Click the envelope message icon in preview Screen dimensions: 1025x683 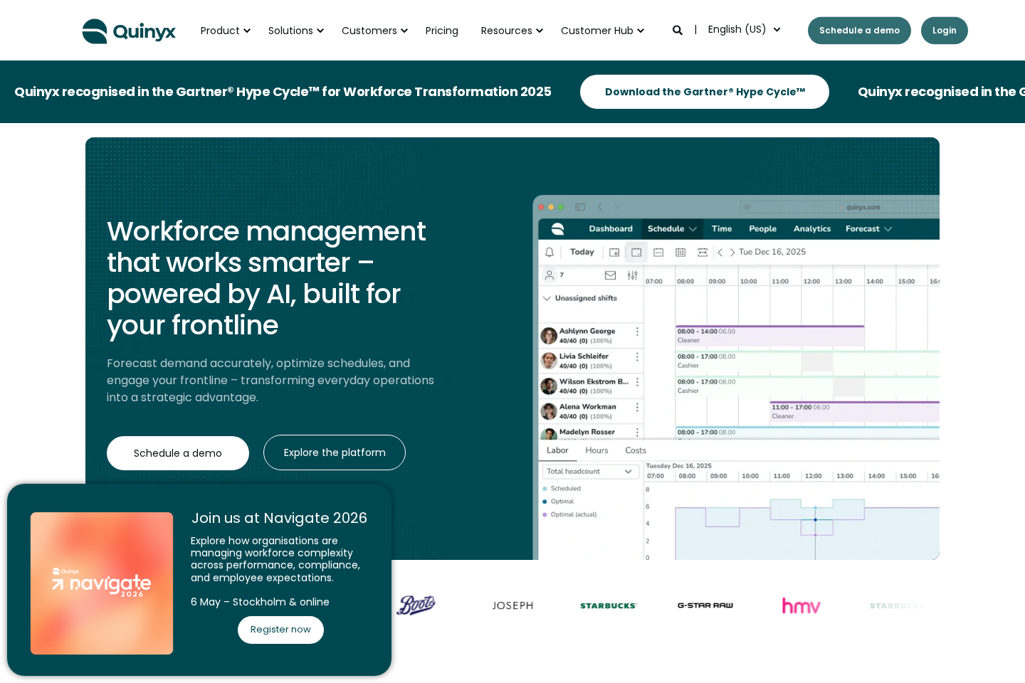[x=610, y=275]
